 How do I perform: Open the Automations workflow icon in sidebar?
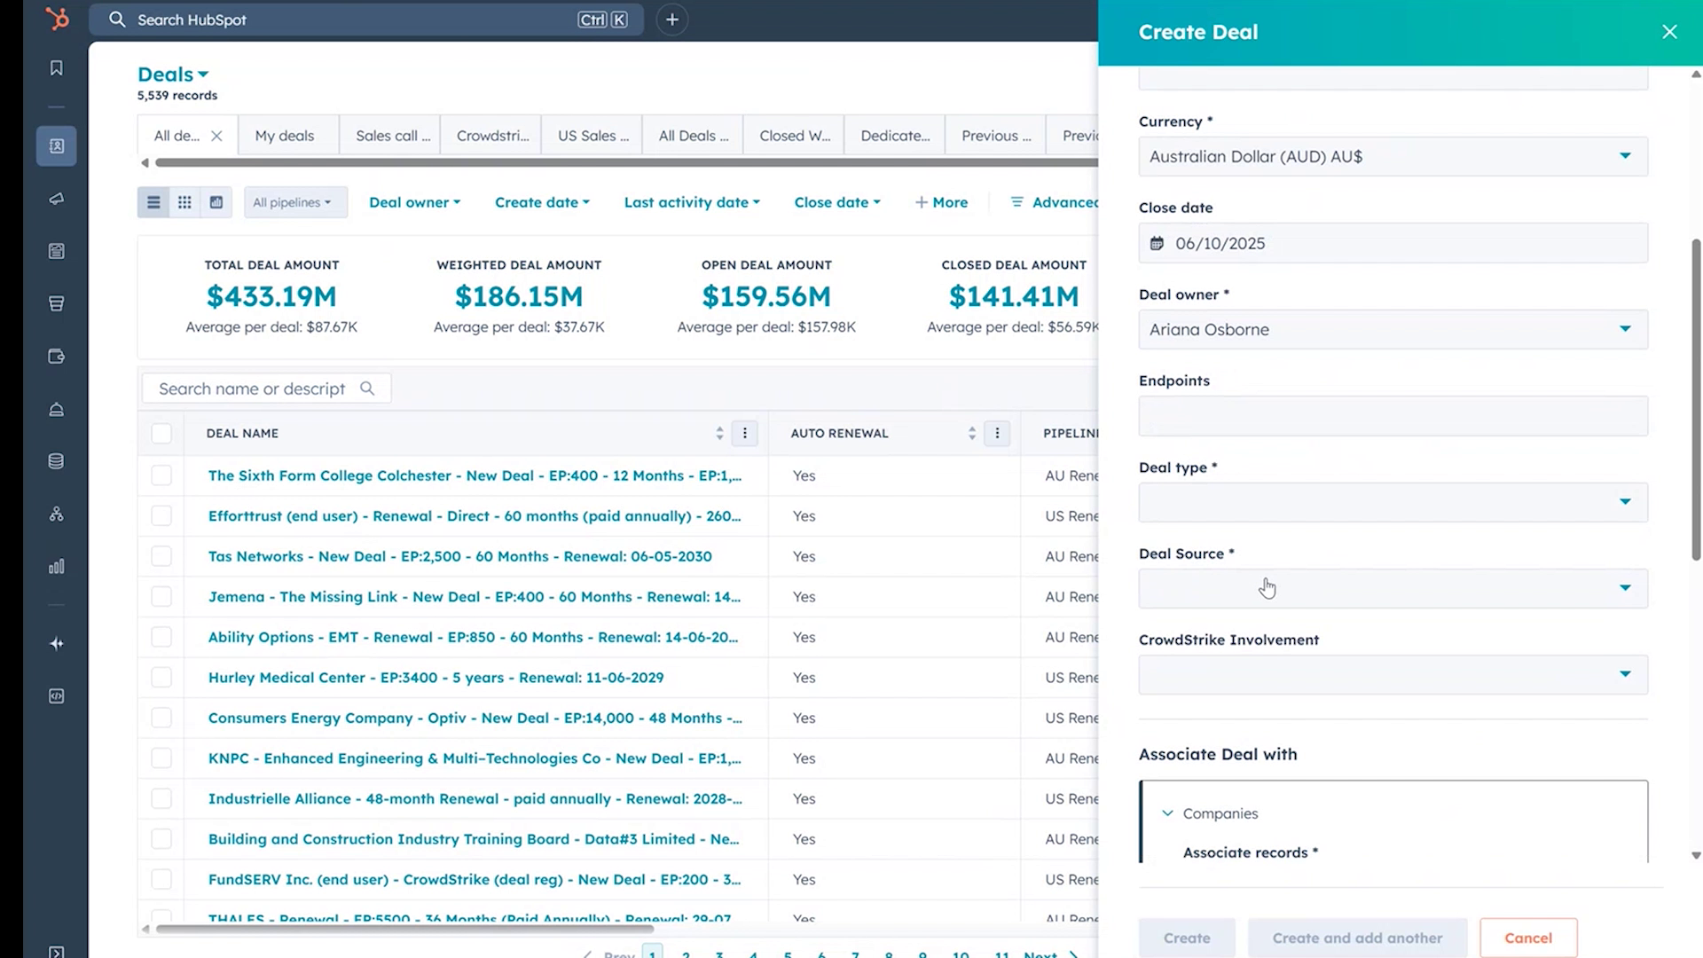point(56,514)
